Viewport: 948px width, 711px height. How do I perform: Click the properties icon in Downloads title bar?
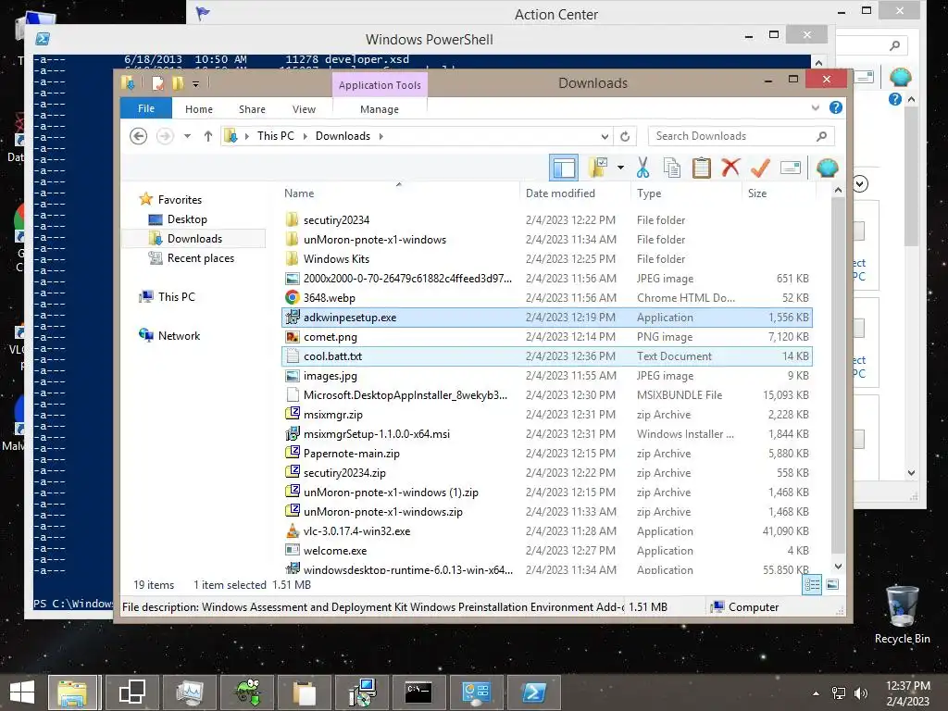coord(157,83)
